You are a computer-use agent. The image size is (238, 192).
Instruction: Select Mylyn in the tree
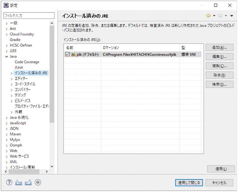[x=15, y=140]
